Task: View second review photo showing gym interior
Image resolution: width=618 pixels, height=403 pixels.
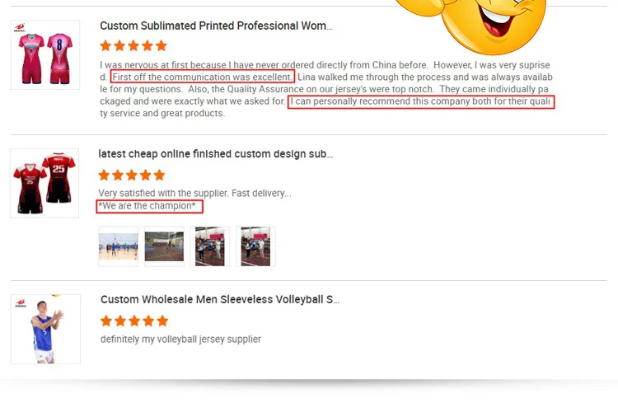Action: pos(164,246)
